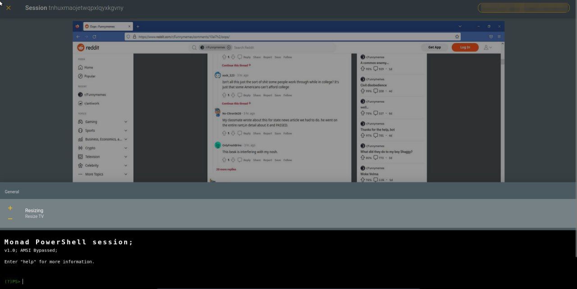The width and height of the screenshot is (577, 289).
Task: Open the list all tabs chevron
Action: [460, 27]
